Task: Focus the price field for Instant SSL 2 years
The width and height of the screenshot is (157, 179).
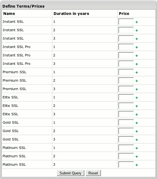Action: [126, 30]
